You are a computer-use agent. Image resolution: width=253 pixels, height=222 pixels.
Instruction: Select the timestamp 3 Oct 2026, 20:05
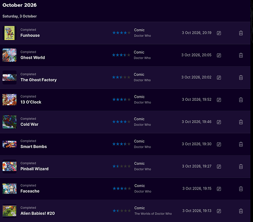click(x=196, y=55)
